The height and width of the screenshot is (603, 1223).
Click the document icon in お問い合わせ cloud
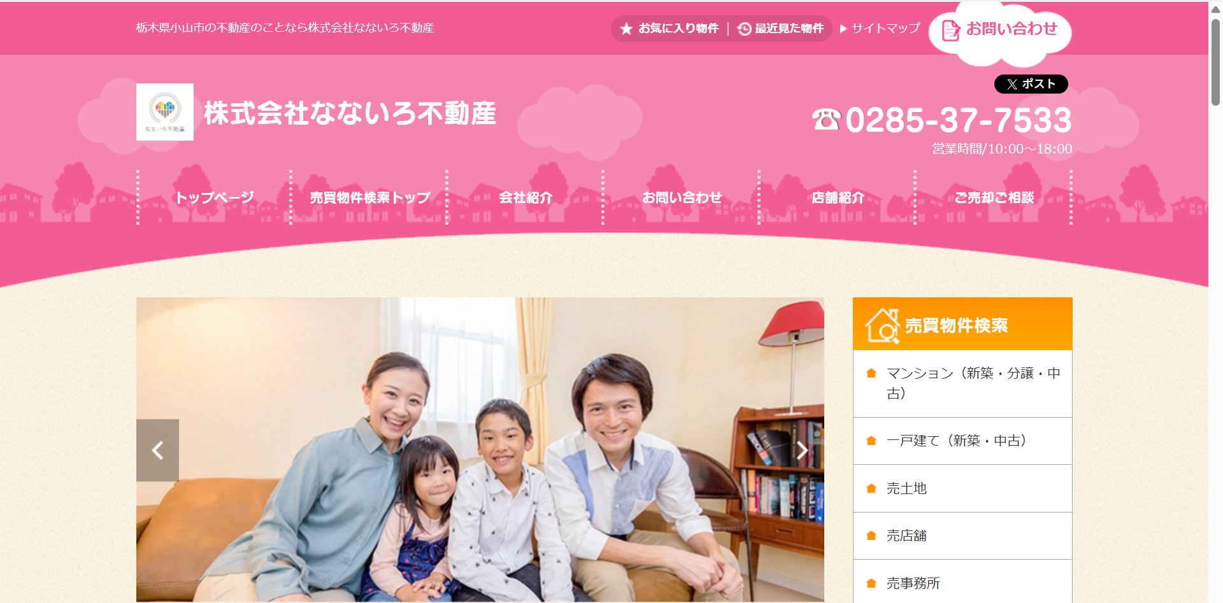coord(950,30)
